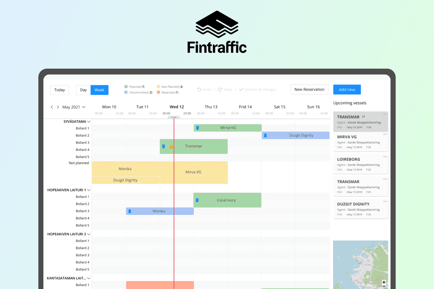Select the MIRVA VG upcoming vessel card
Viewport: 434px width, 289px height.
click(x=361, y=142)
